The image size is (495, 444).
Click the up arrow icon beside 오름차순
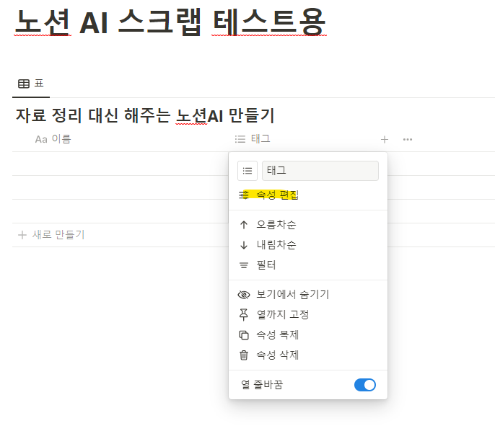pos(244,225)
